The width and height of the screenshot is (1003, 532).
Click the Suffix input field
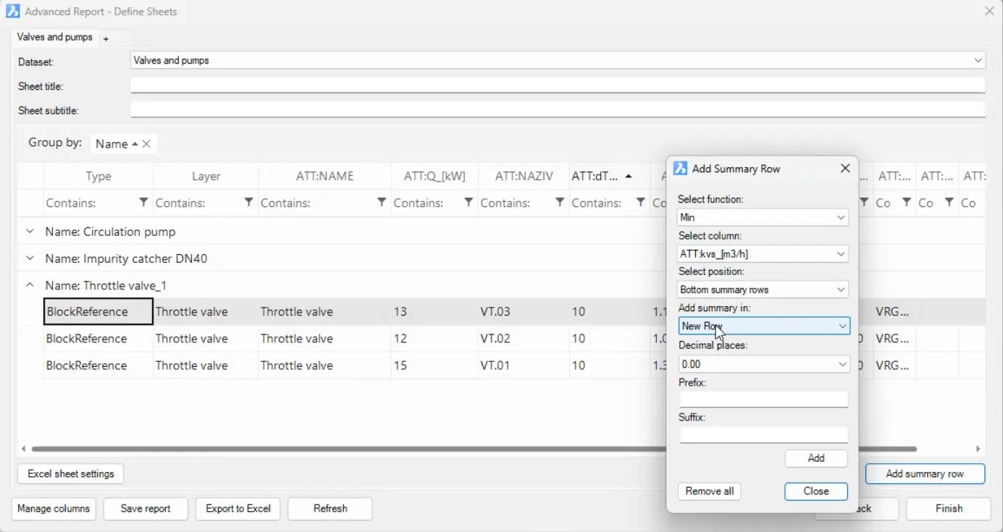[763, 434]
